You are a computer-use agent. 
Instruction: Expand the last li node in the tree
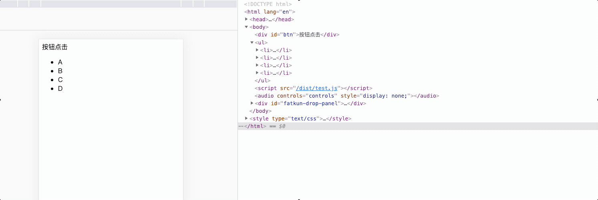257,73
